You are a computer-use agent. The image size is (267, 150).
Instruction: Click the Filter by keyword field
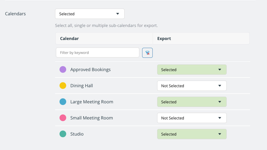(98, 52)
